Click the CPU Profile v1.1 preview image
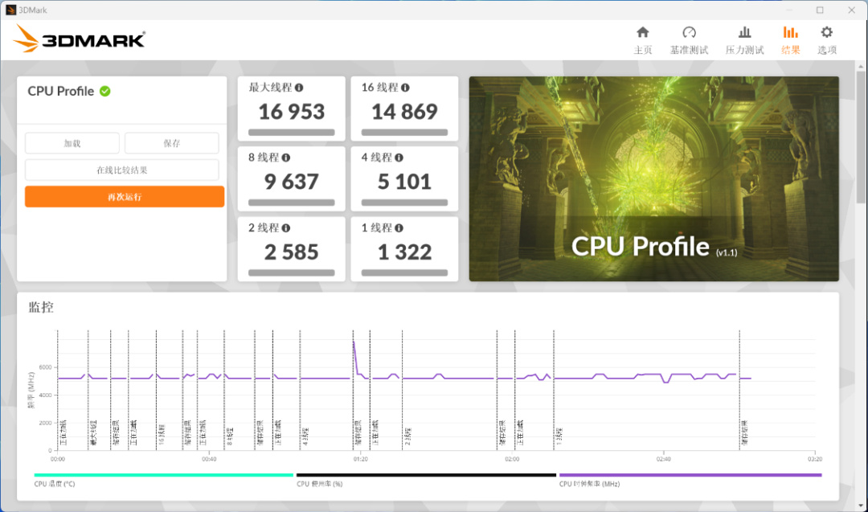Screen dimensions: 868x512 click(653, 178)
